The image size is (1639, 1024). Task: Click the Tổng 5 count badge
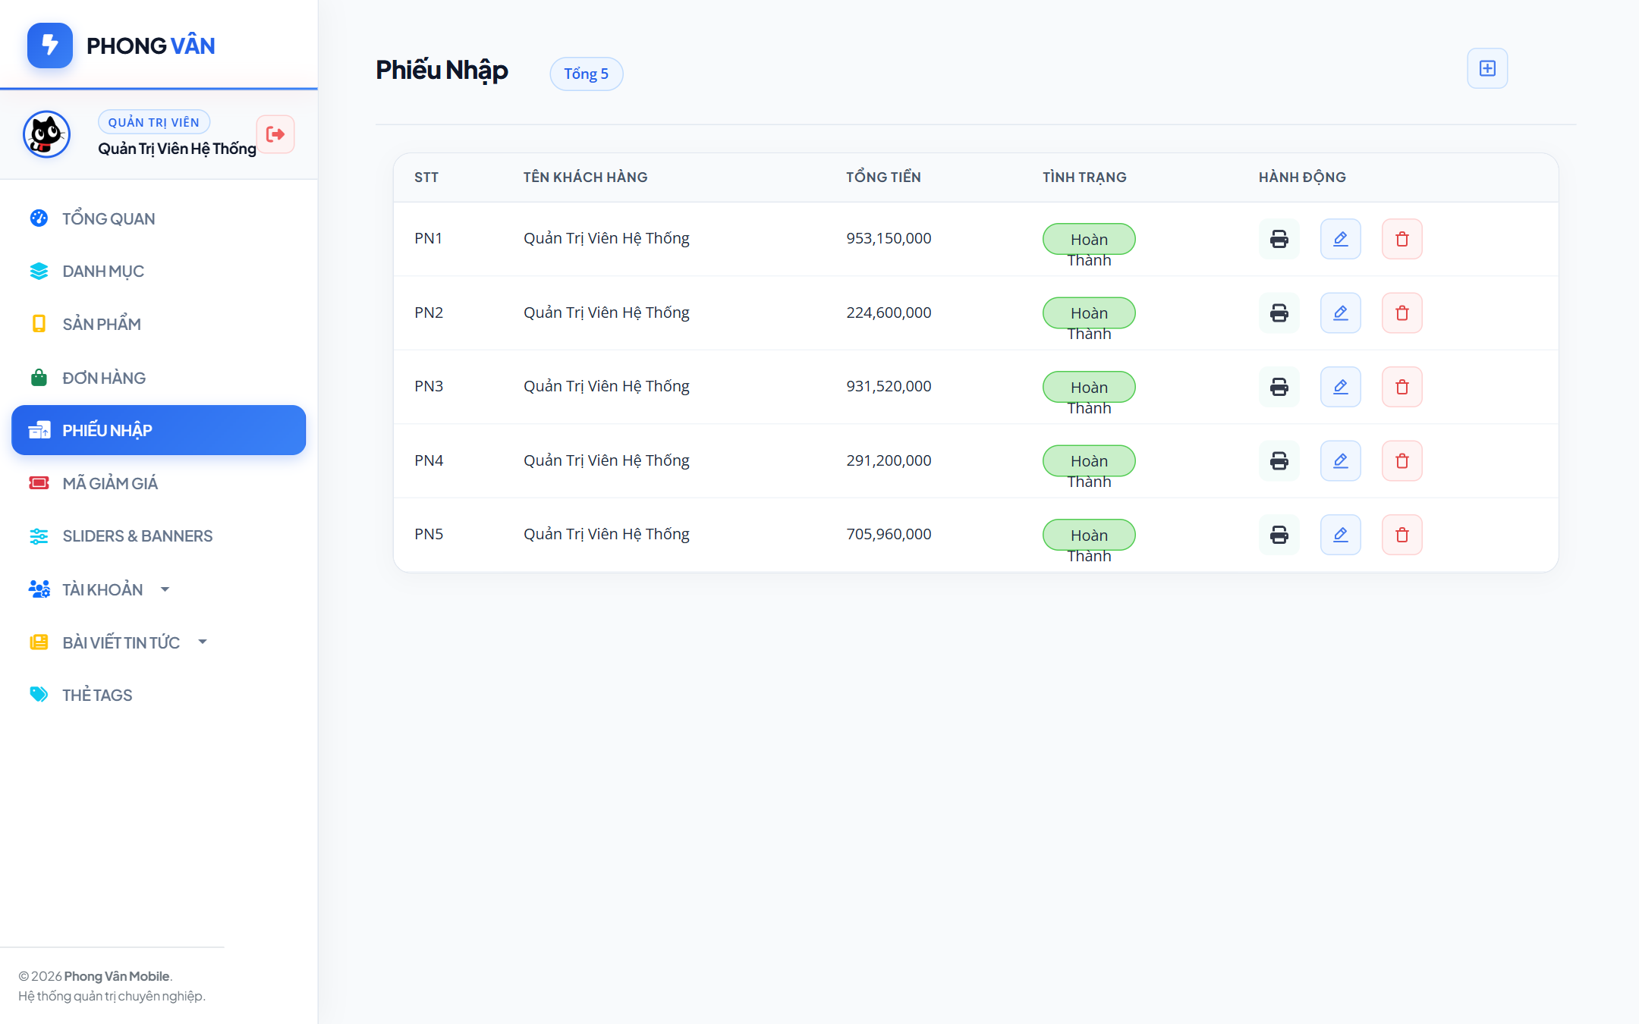click(x=587, y=74)
